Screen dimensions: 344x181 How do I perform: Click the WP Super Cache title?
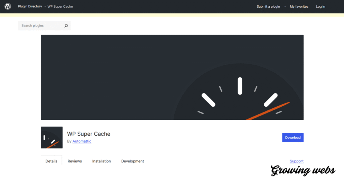[x=89, y=134]
